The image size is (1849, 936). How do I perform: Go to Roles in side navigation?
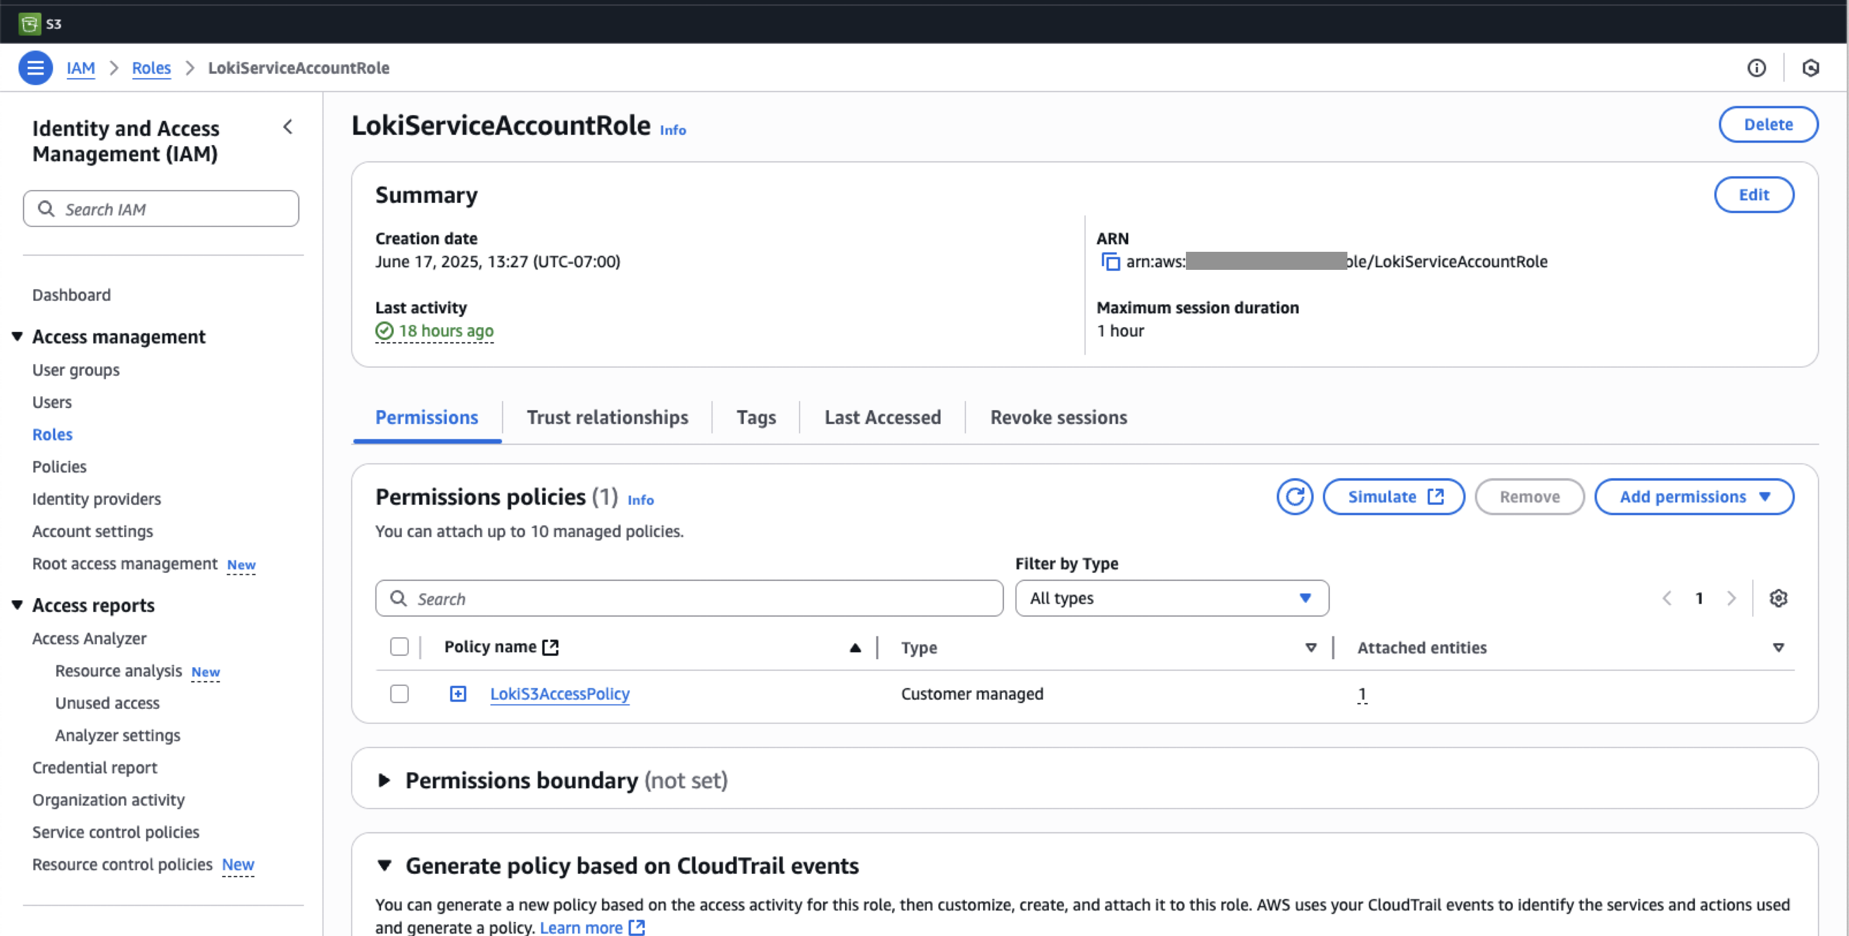(x=53, y=434)
